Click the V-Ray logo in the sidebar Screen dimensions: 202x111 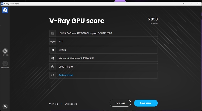click(x=5, y=10)
